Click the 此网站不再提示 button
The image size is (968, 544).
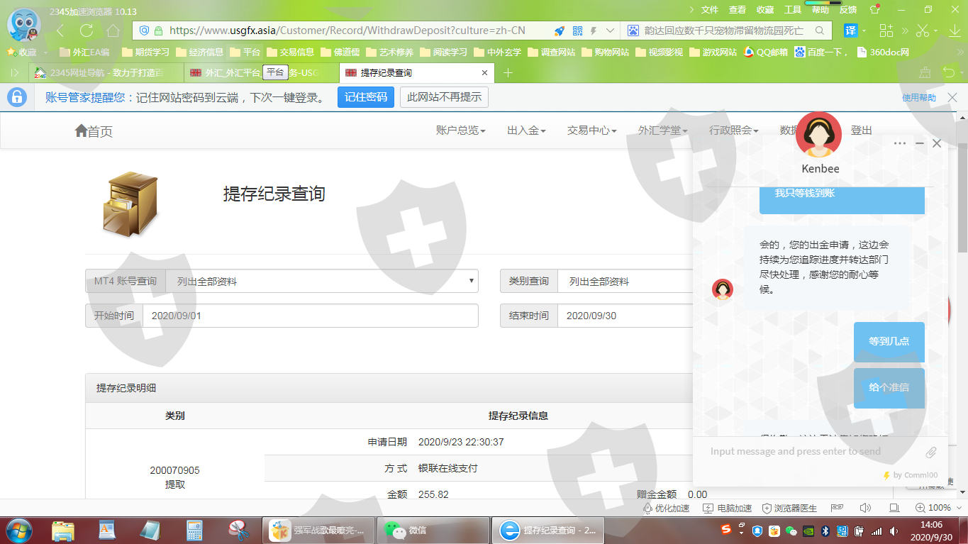[444, 97]
